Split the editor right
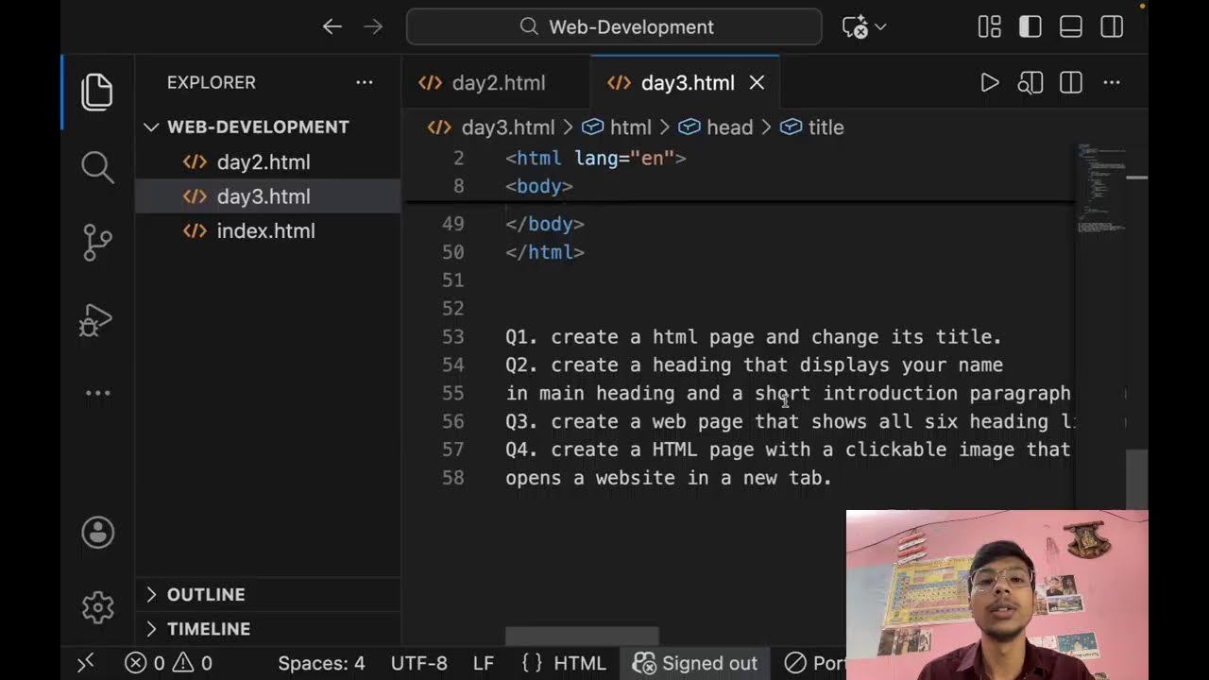The image size is (1209, 680). click(1071, 82)
